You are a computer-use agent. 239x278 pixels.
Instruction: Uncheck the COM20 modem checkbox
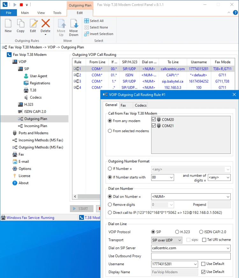tap(154, 120)
